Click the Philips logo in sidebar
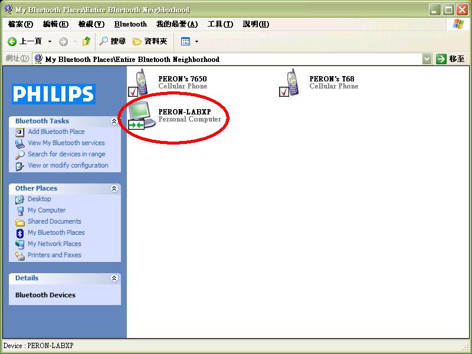472x354 pixels. coord(54,94)
